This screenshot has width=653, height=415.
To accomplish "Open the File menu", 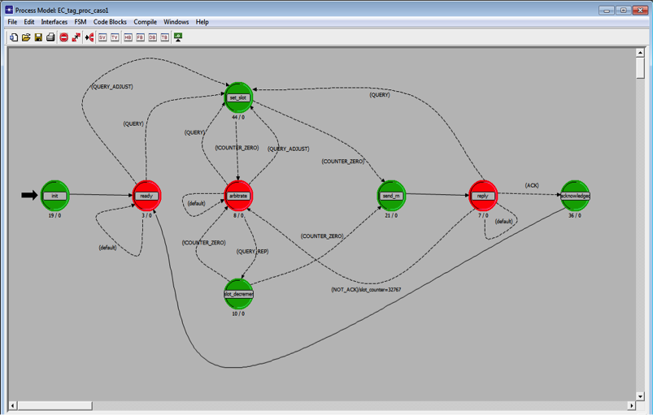I will pos(12,22).
